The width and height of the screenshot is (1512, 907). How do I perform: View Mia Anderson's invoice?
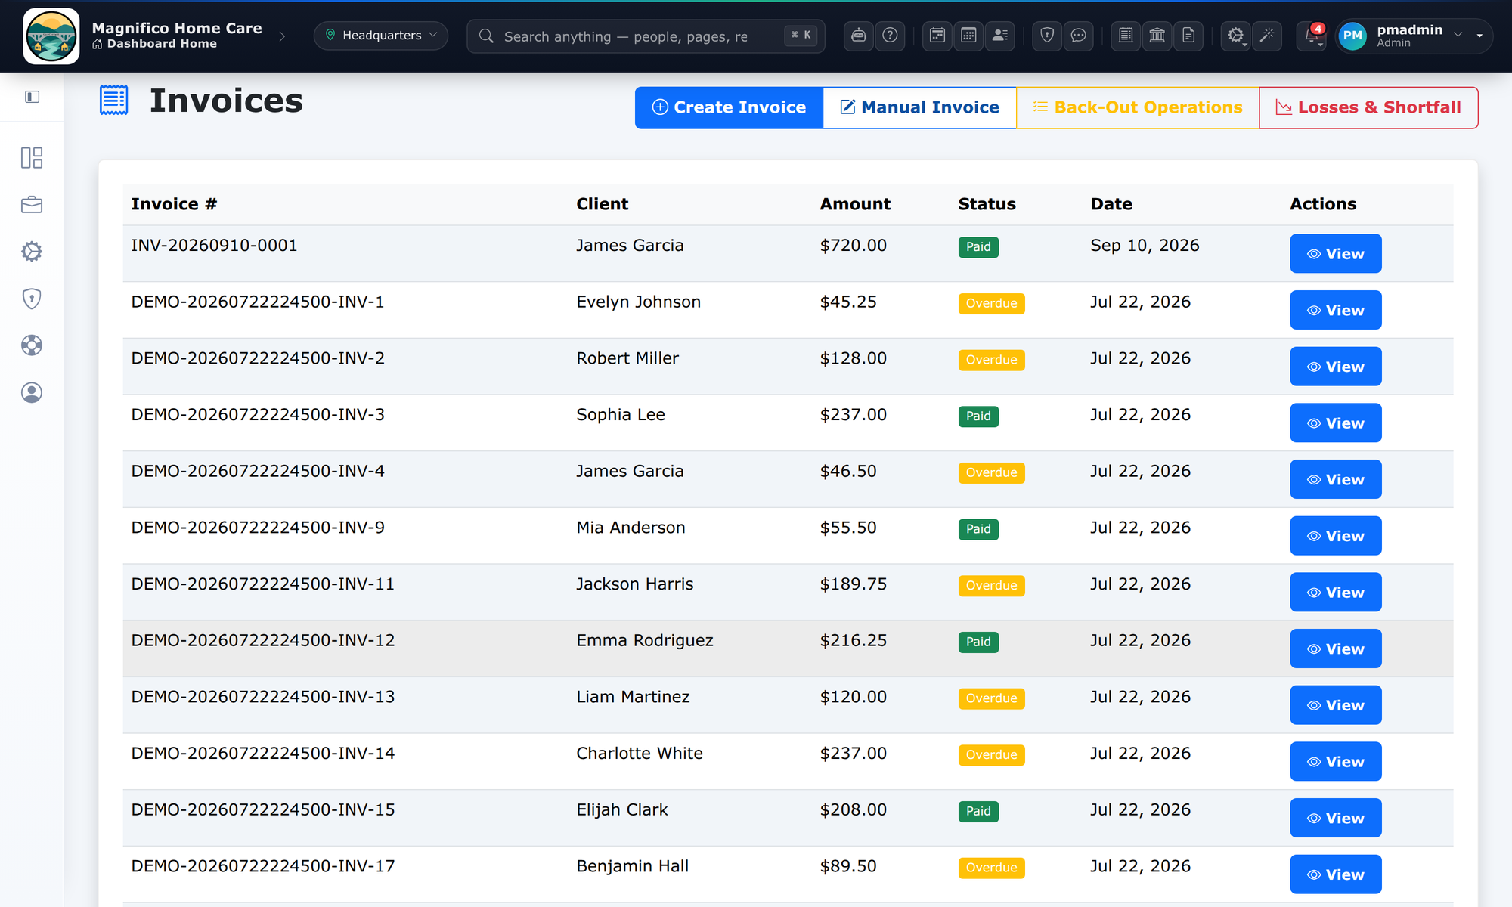pyautogui.click(x=1335, y=536)
